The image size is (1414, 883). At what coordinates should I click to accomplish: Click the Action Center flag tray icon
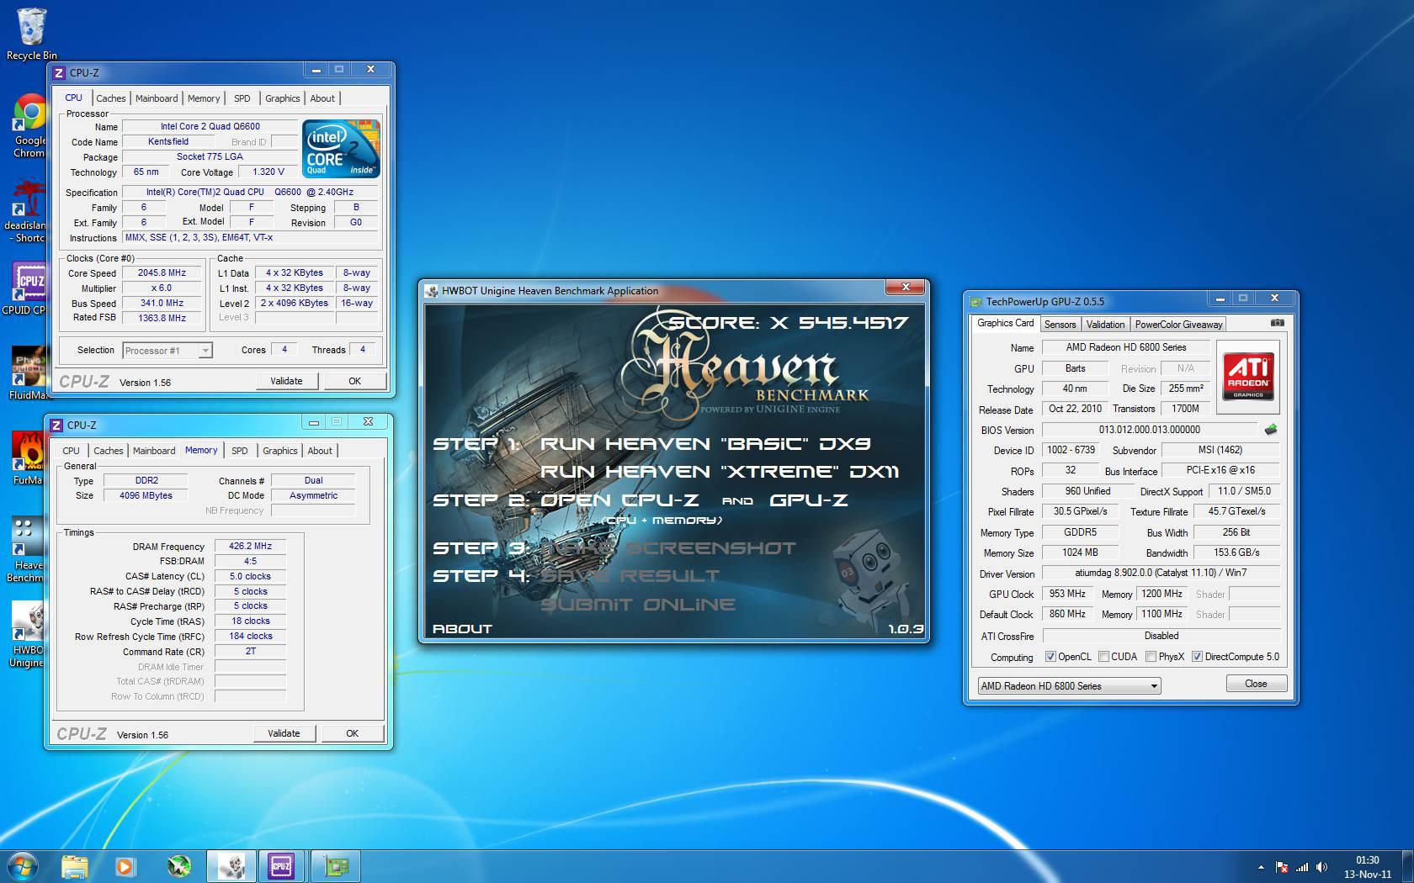tap(1282, 867)
